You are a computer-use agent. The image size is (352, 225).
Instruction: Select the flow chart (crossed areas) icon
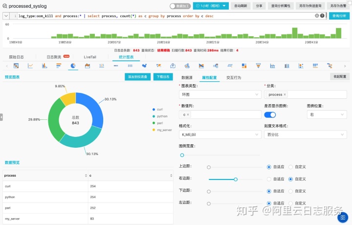tap(201, 66)
